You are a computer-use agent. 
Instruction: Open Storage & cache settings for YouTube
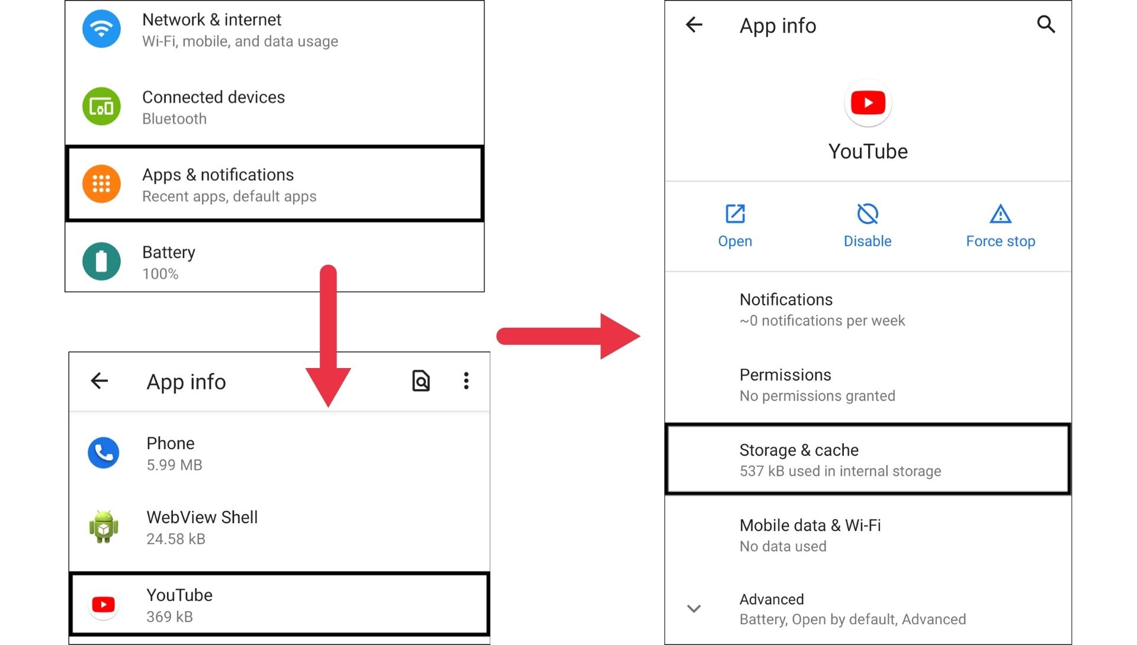pyautogui.click(x=869, y=459)
